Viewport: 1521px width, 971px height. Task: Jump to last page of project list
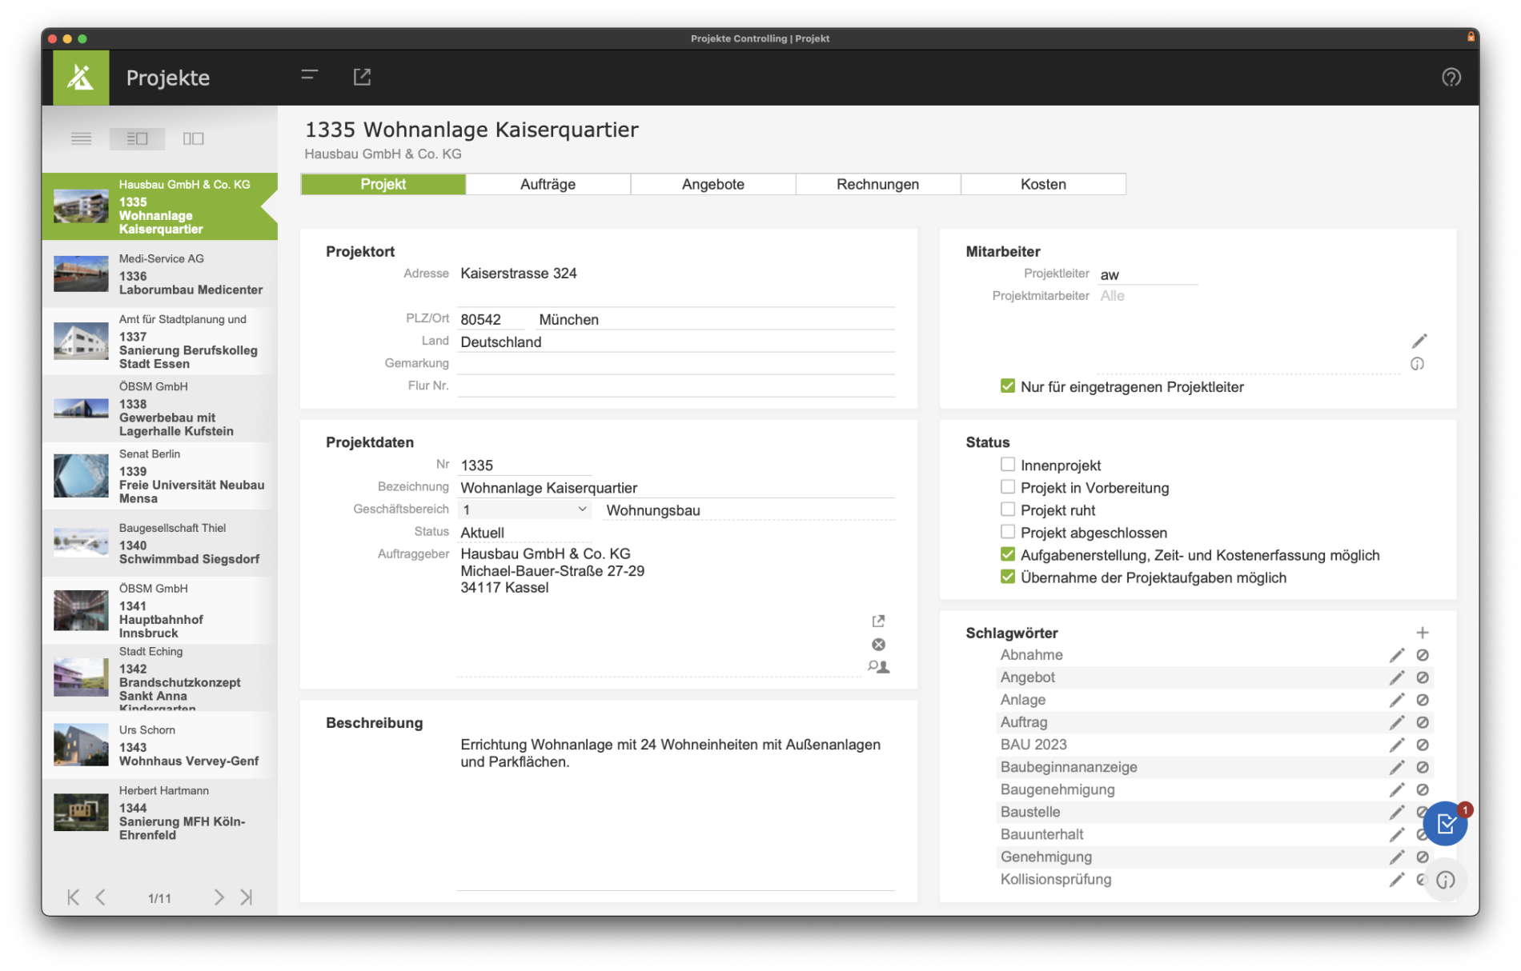coord(247,897)
